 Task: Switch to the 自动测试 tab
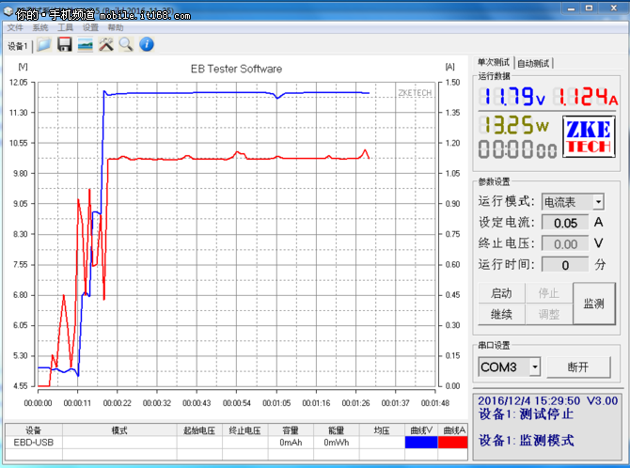pyautogui.click(x=534, y=63)
